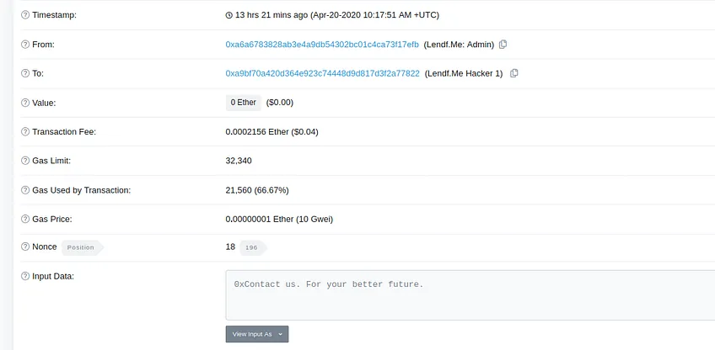Click the help icon beside Gas Limit

(x=25, y=161)
